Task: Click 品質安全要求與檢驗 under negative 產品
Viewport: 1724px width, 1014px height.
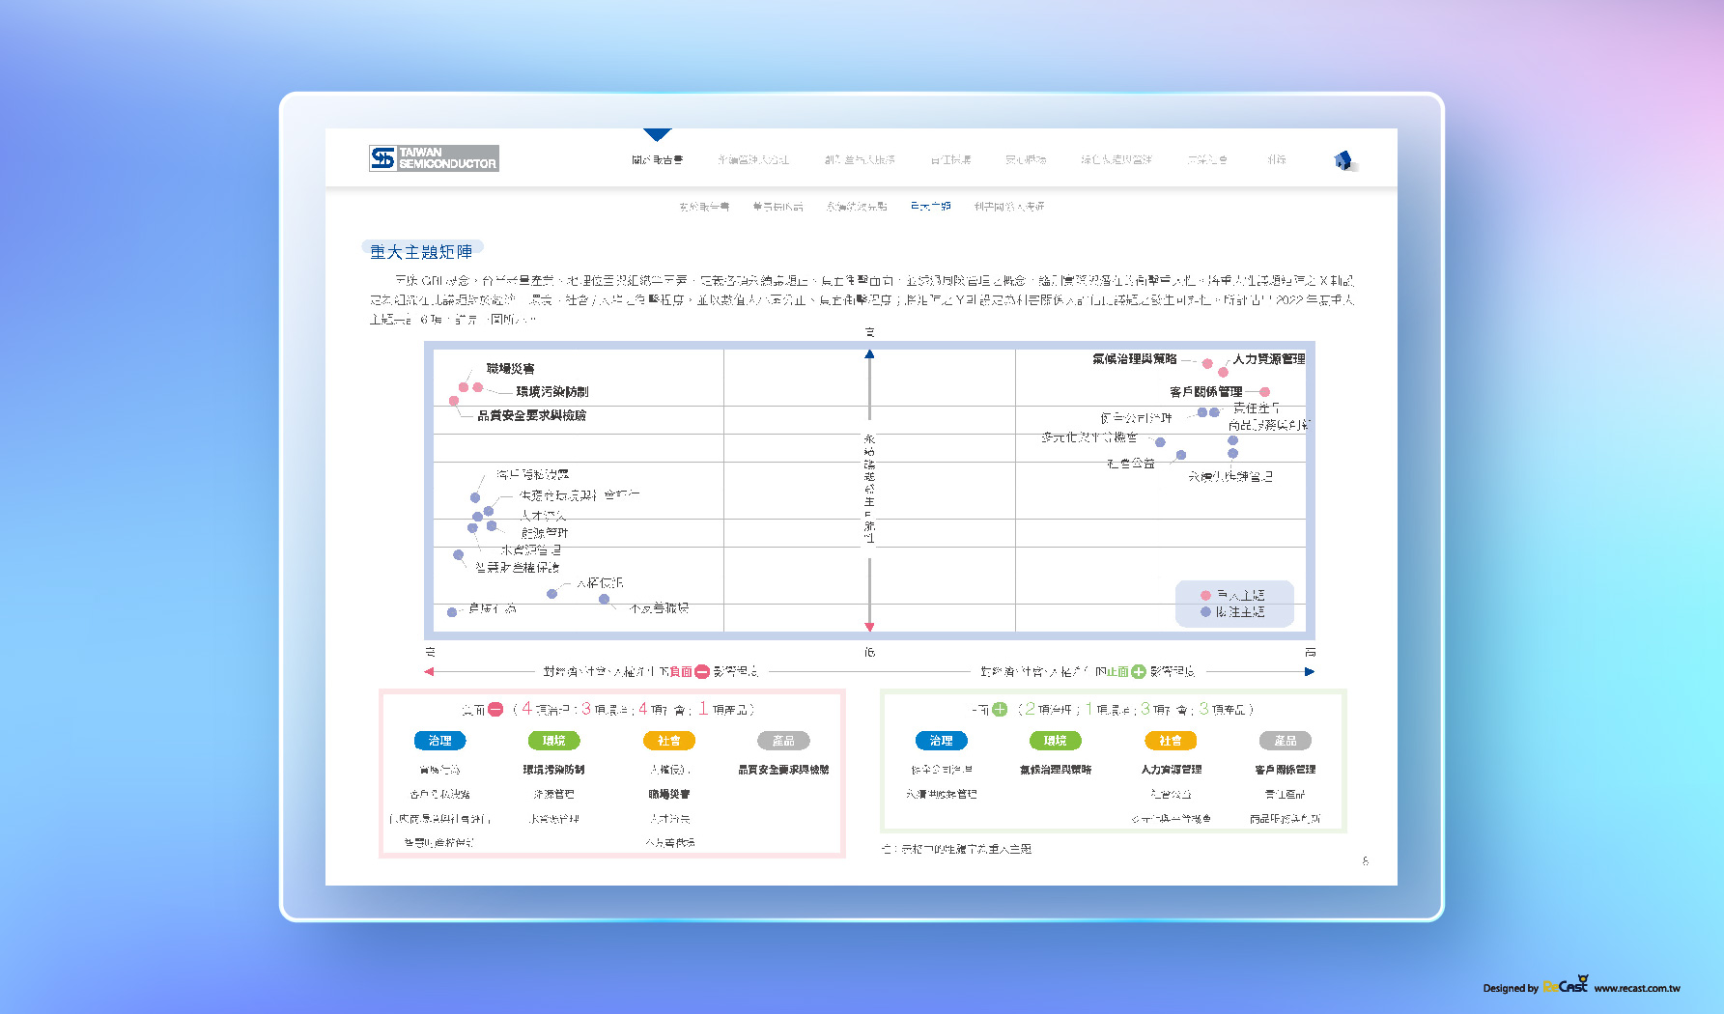Action: [783, 771]
